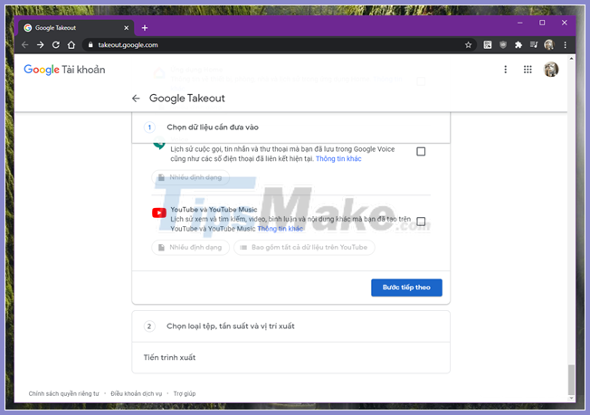The image size is (590, 415).
Task: Open the Google Account profile picture
Action: pos(551,69)
